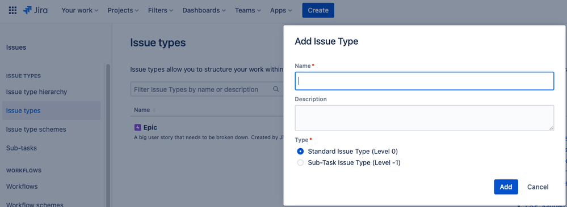Click the Name input field

click(x=424, y=81)
